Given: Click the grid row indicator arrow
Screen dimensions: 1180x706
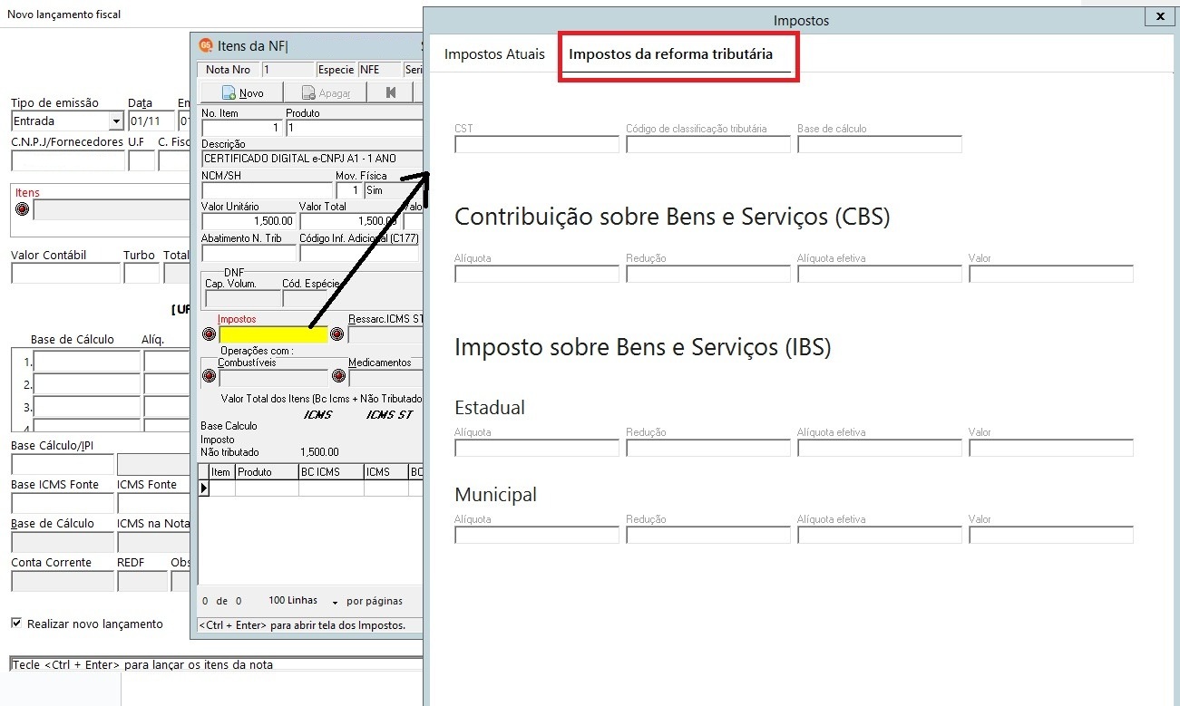Looking at the screenshot, I should tap(204, 488).
